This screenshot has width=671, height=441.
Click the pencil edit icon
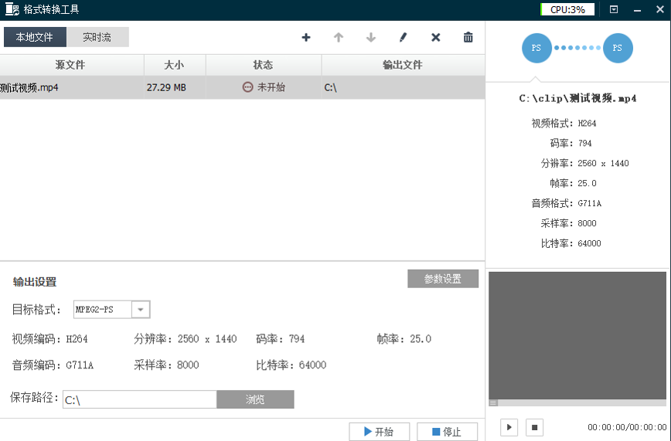403,37
